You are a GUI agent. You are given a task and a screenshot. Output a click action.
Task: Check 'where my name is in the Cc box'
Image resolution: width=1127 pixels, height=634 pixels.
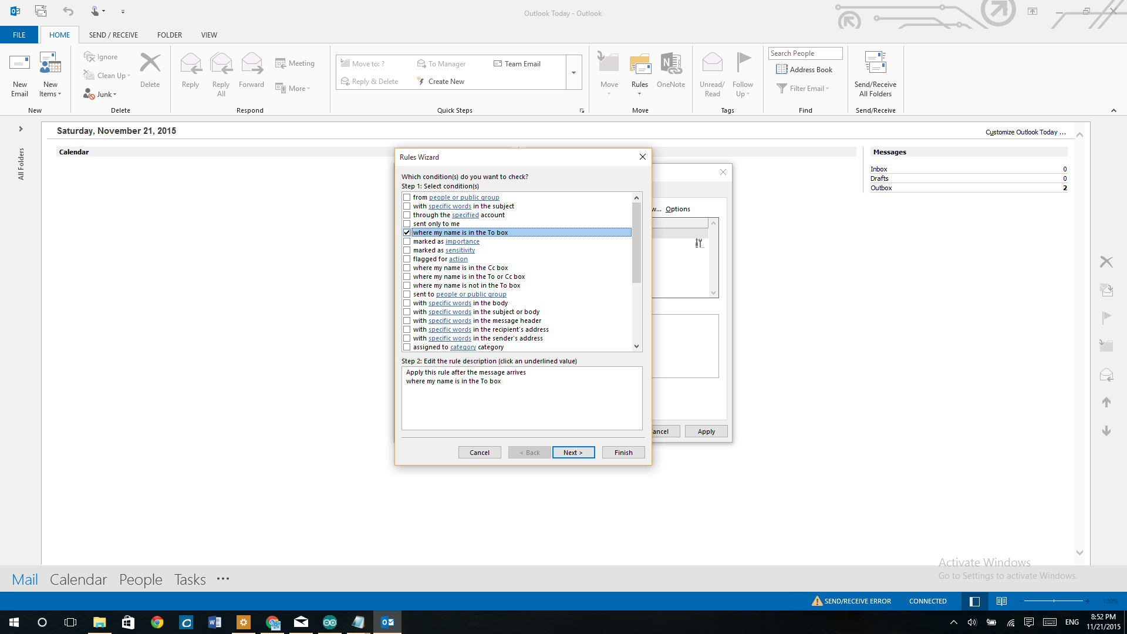pos(407,268)
